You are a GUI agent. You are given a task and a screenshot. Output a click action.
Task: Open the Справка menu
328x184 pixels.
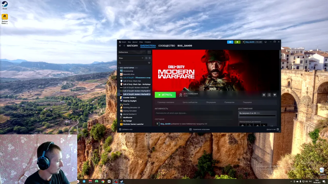coord(148,42)
